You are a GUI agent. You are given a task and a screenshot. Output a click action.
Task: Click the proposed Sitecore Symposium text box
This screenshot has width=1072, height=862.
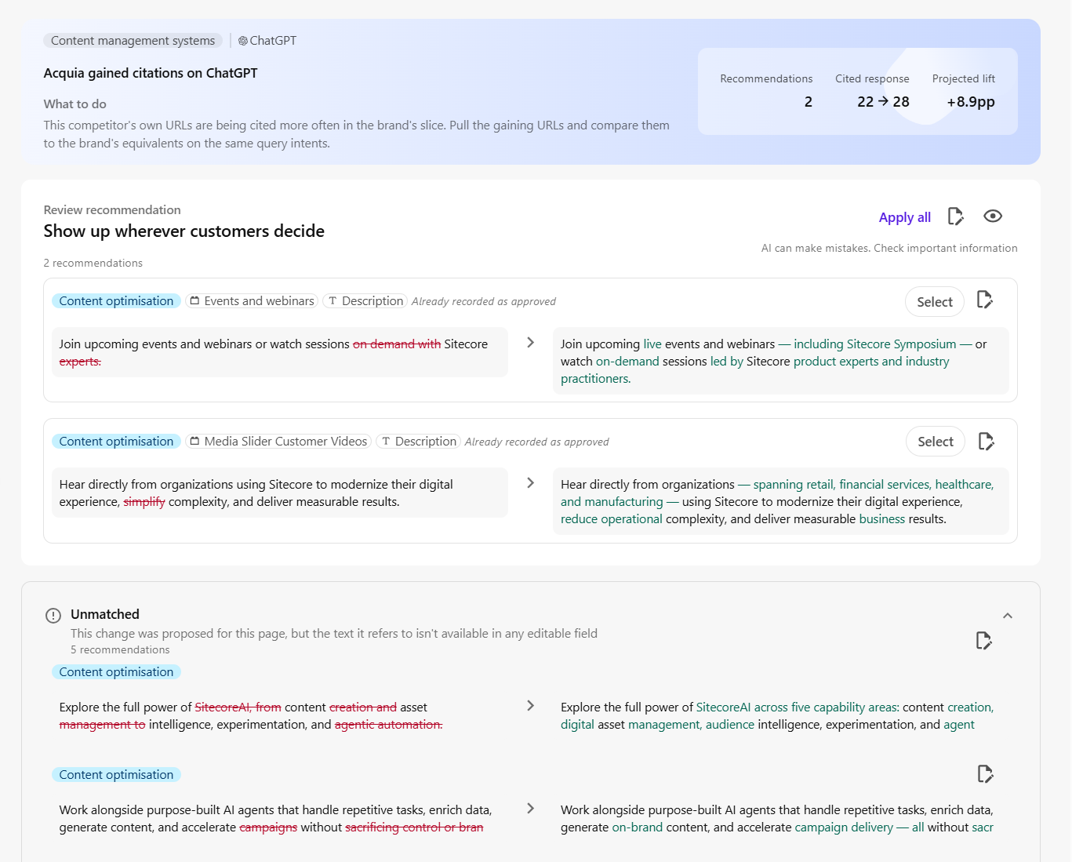781,361
